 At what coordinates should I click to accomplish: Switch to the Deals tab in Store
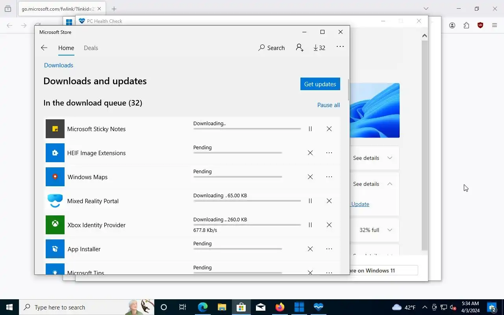click(91, 48)
